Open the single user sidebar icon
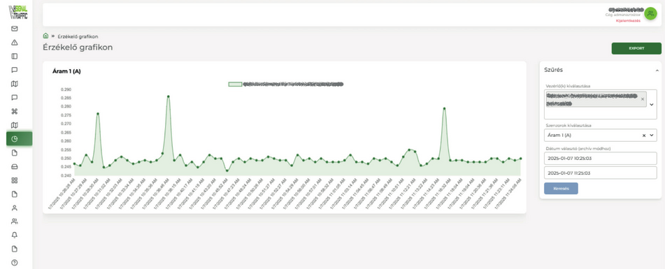 point(15,208)
